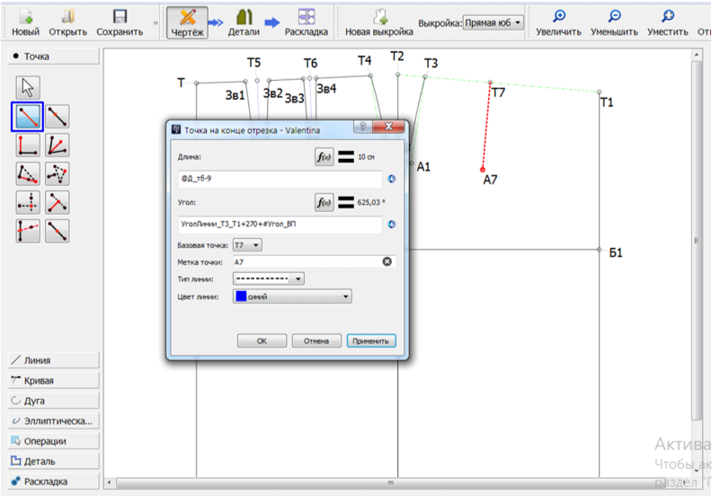The width and height of the screenshot is (712, 496).
Task: Select the point along perpendicular tool
Action: pos(28,146)
